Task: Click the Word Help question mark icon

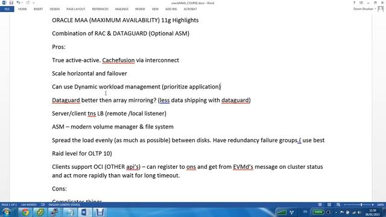Action: (354, 2)
